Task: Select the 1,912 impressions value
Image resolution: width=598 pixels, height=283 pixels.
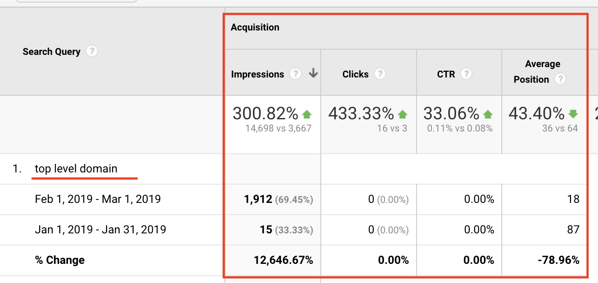Action: (x=259, y=199)
